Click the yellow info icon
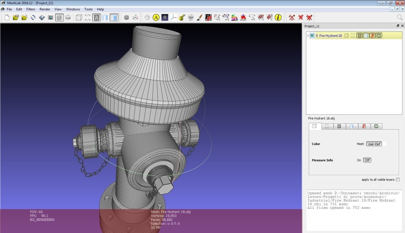The width and height of the screenshot is (405, 233). pyautogui.click(x=278, y=17)
